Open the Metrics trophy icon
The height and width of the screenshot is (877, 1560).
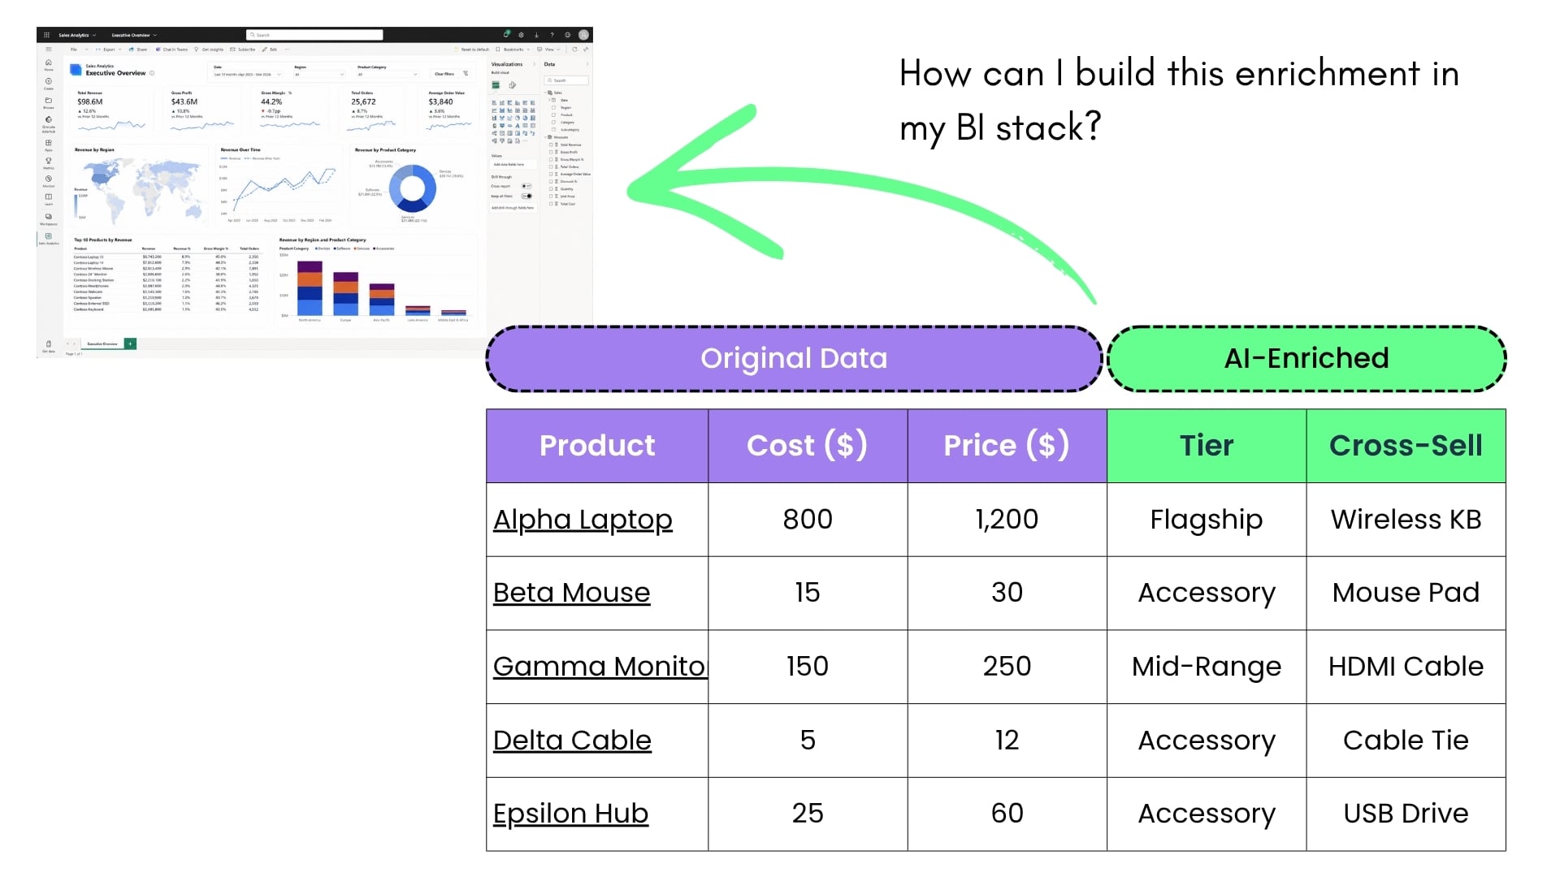pyautogui.click(x=49, y=161)
